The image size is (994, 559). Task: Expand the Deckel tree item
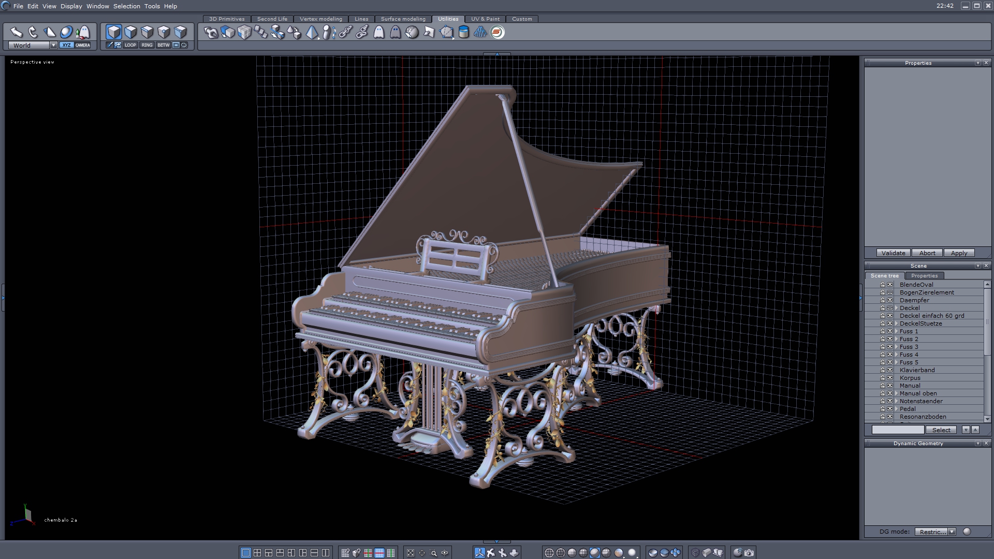(x=896, y=308)
